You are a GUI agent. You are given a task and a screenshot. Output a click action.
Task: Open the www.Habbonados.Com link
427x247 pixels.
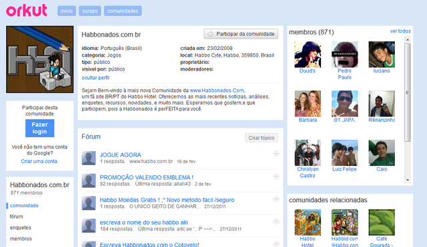click(217, 91)
